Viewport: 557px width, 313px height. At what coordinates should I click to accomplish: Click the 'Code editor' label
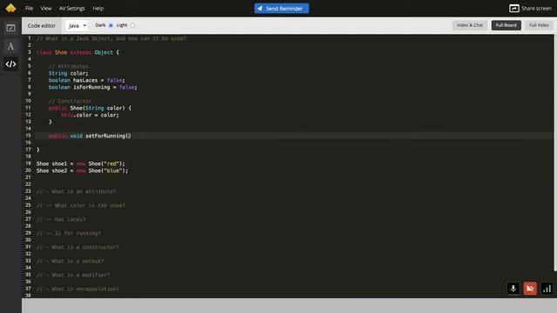42,25
